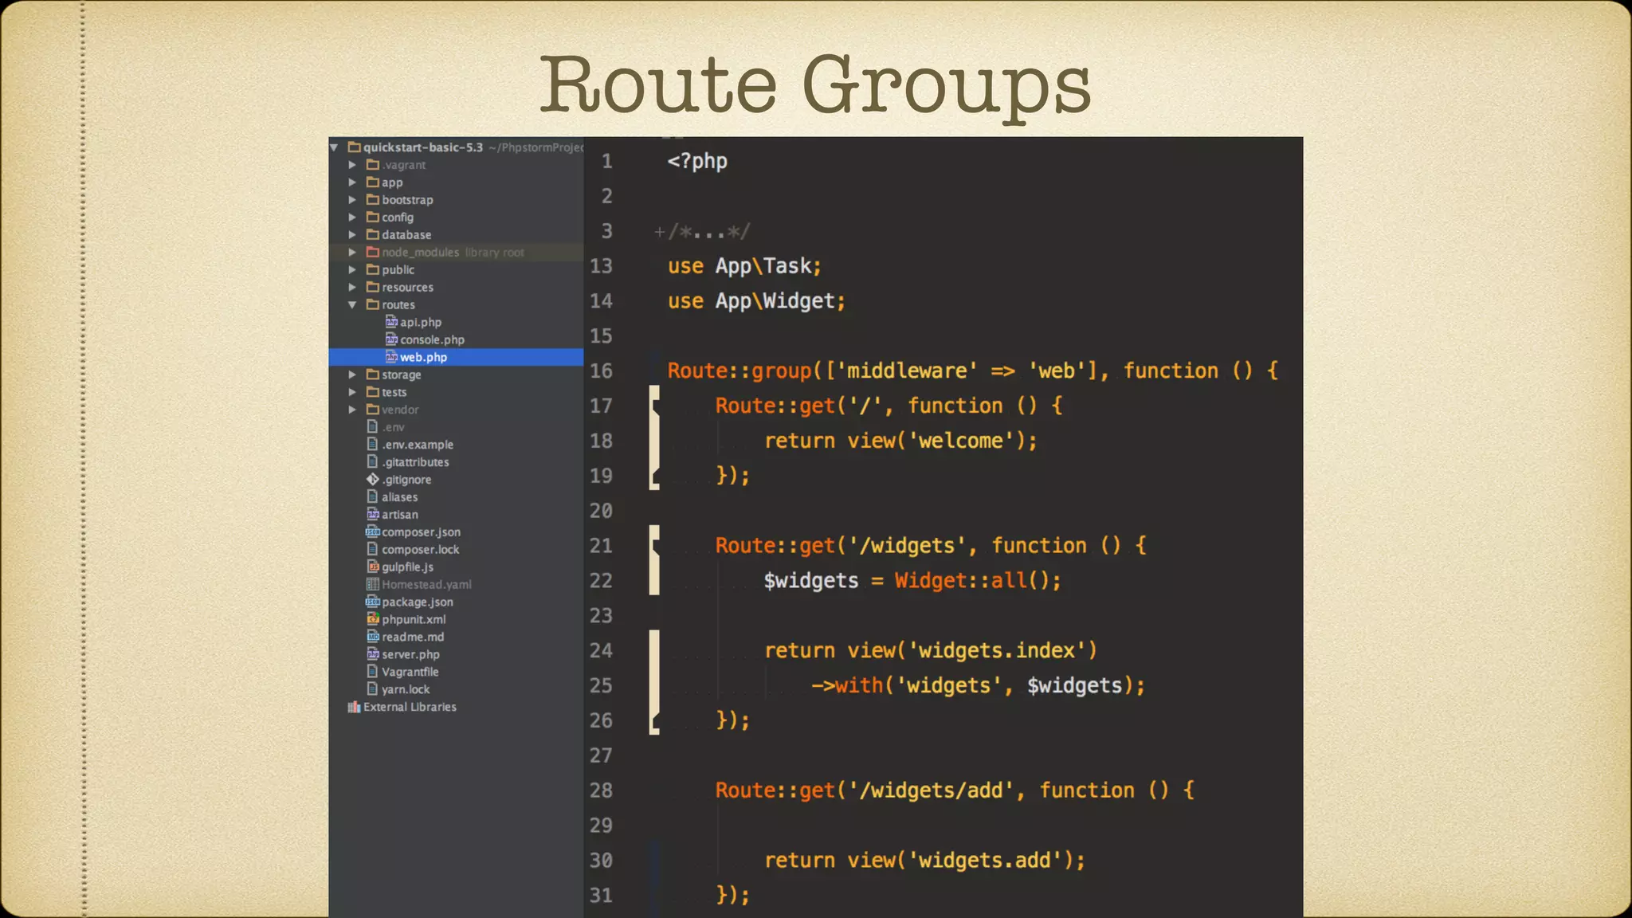
Task: Click the package.json JSON file icon
Action: [372, 602]
